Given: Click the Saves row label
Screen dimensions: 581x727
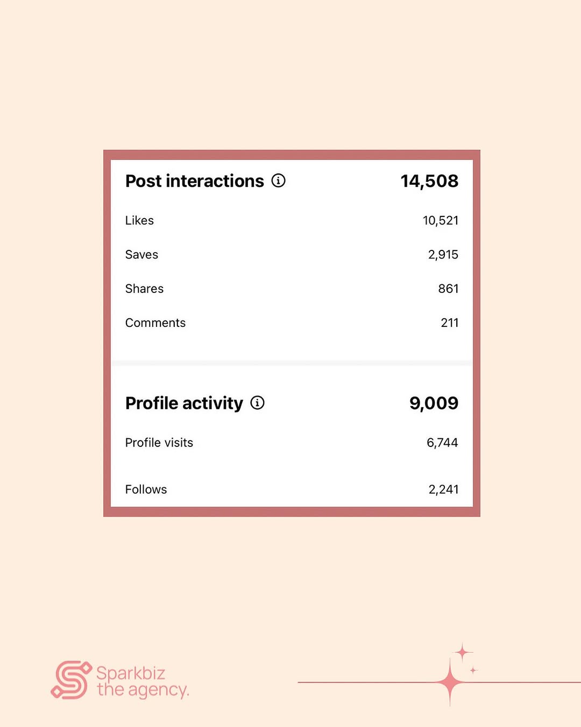Looking at the screenshot, I should (141, 255).
